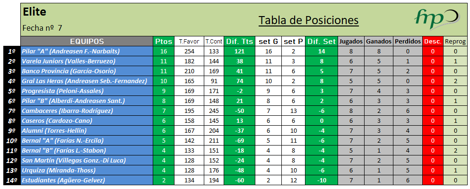This screenshot has height=189, width=470.
Task: Click the "1º" position rank cell
Action: [x=11, y=51]
